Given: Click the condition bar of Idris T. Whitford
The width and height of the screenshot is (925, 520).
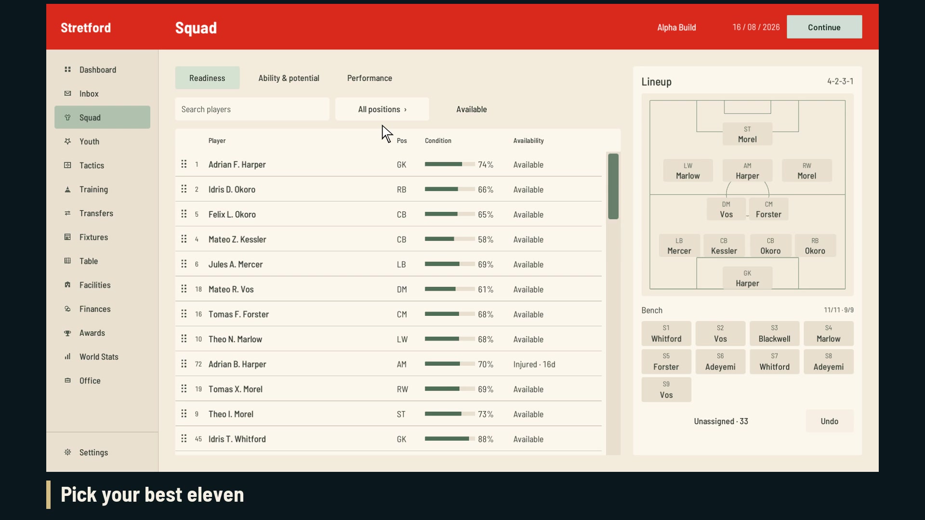Looking at the screenshot, I should pos(449,439).
